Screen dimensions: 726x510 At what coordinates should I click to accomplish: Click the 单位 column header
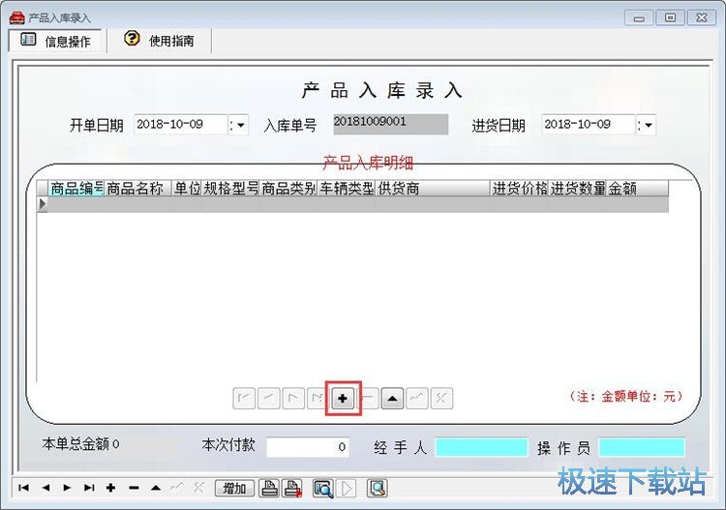[187, 189]
